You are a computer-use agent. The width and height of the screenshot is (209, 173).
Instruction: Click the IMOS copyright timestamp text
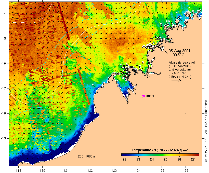tap(206, 131)
